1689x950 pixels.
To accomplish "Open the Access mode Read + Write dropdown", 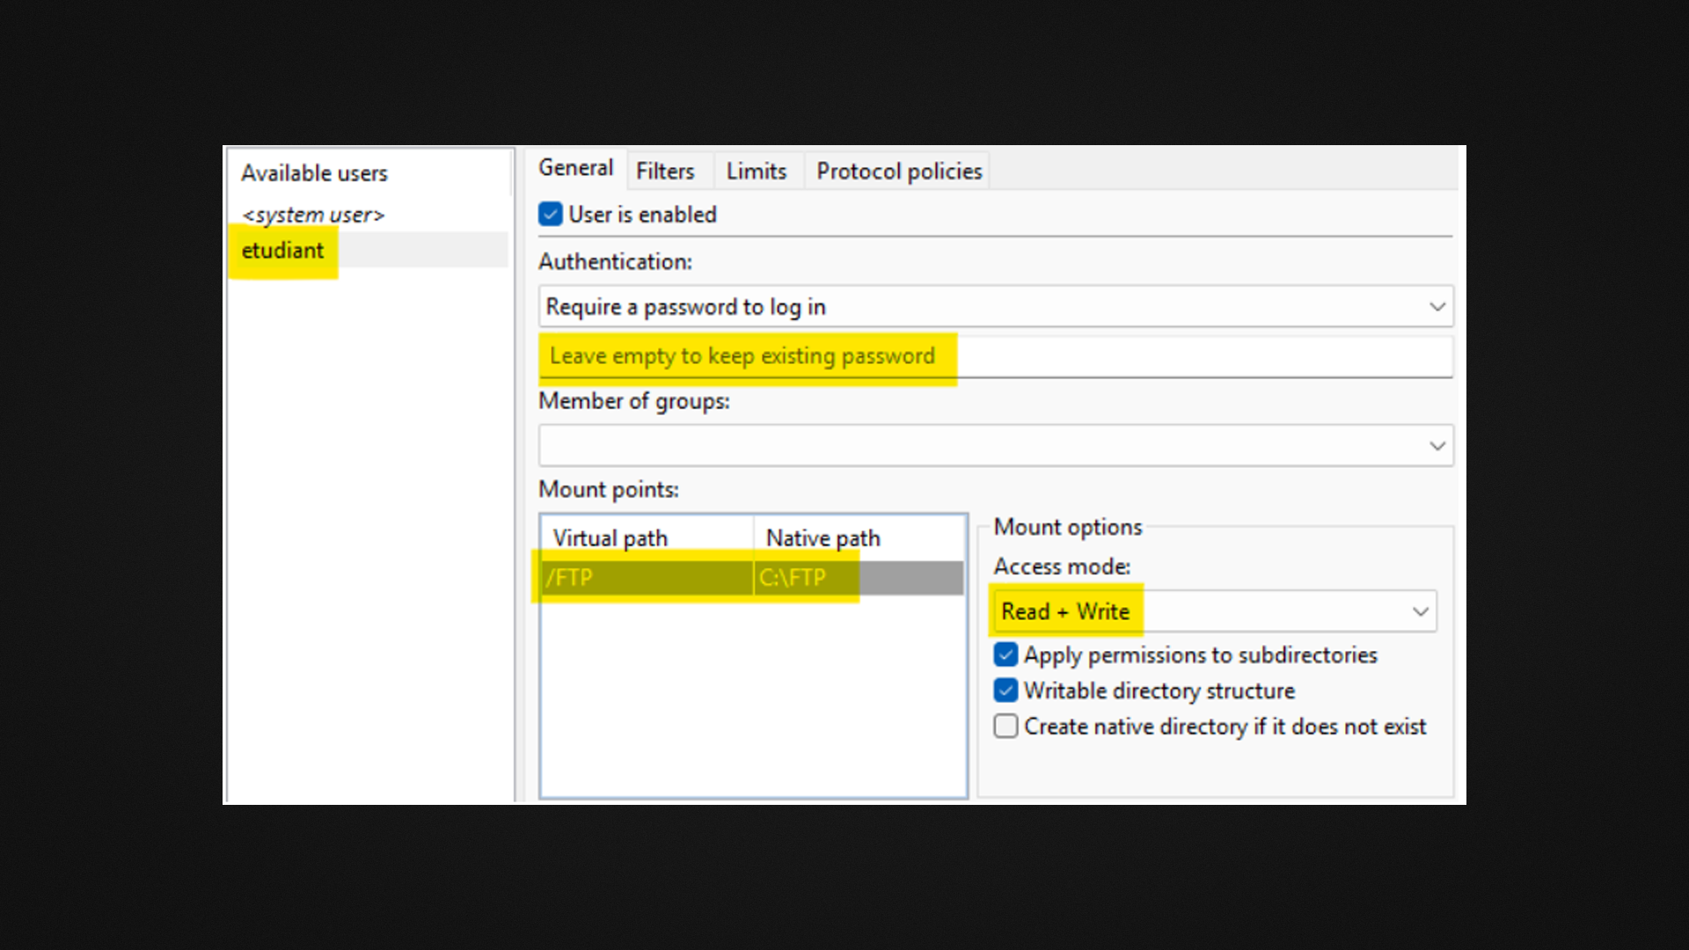I will [x=1214, y=611].
